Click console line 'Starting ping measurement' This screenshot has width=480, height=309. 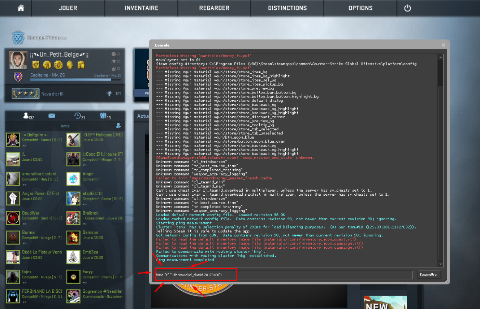click(184, 223)
